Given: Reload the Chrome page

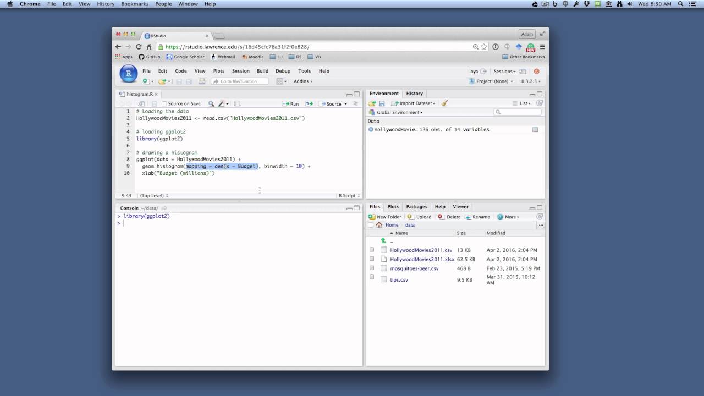Looking at the screenshot, I should point(139,47).
